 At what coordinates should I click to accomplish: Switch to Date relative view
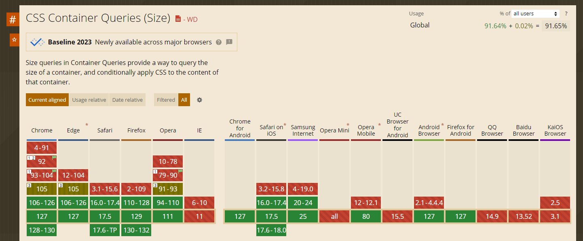coord(127,100)
